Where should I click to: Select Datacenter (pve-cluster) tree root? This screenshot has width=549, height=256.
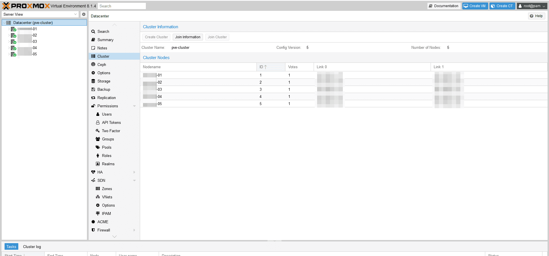(x=44, y=23)
